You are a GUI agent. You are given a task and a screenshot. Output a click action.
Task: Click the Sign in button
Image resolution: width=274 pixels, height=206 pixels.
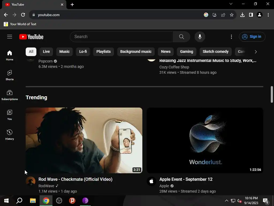[x=252, y=36]
